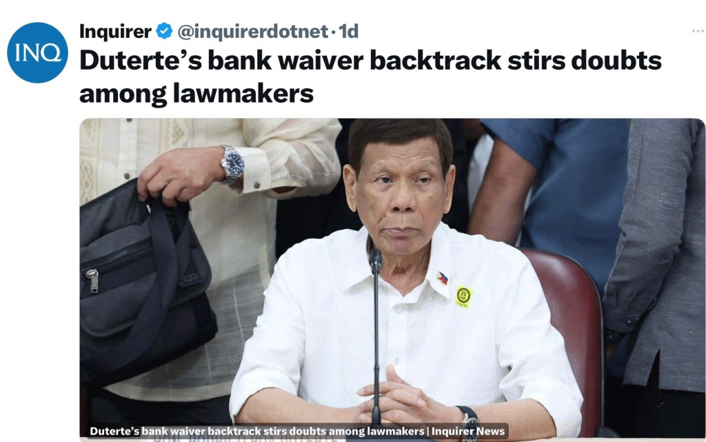The width and height of the screenshot is (706, 442).
Task: Open the three-dot more options menu
Action: click(698, 31)
